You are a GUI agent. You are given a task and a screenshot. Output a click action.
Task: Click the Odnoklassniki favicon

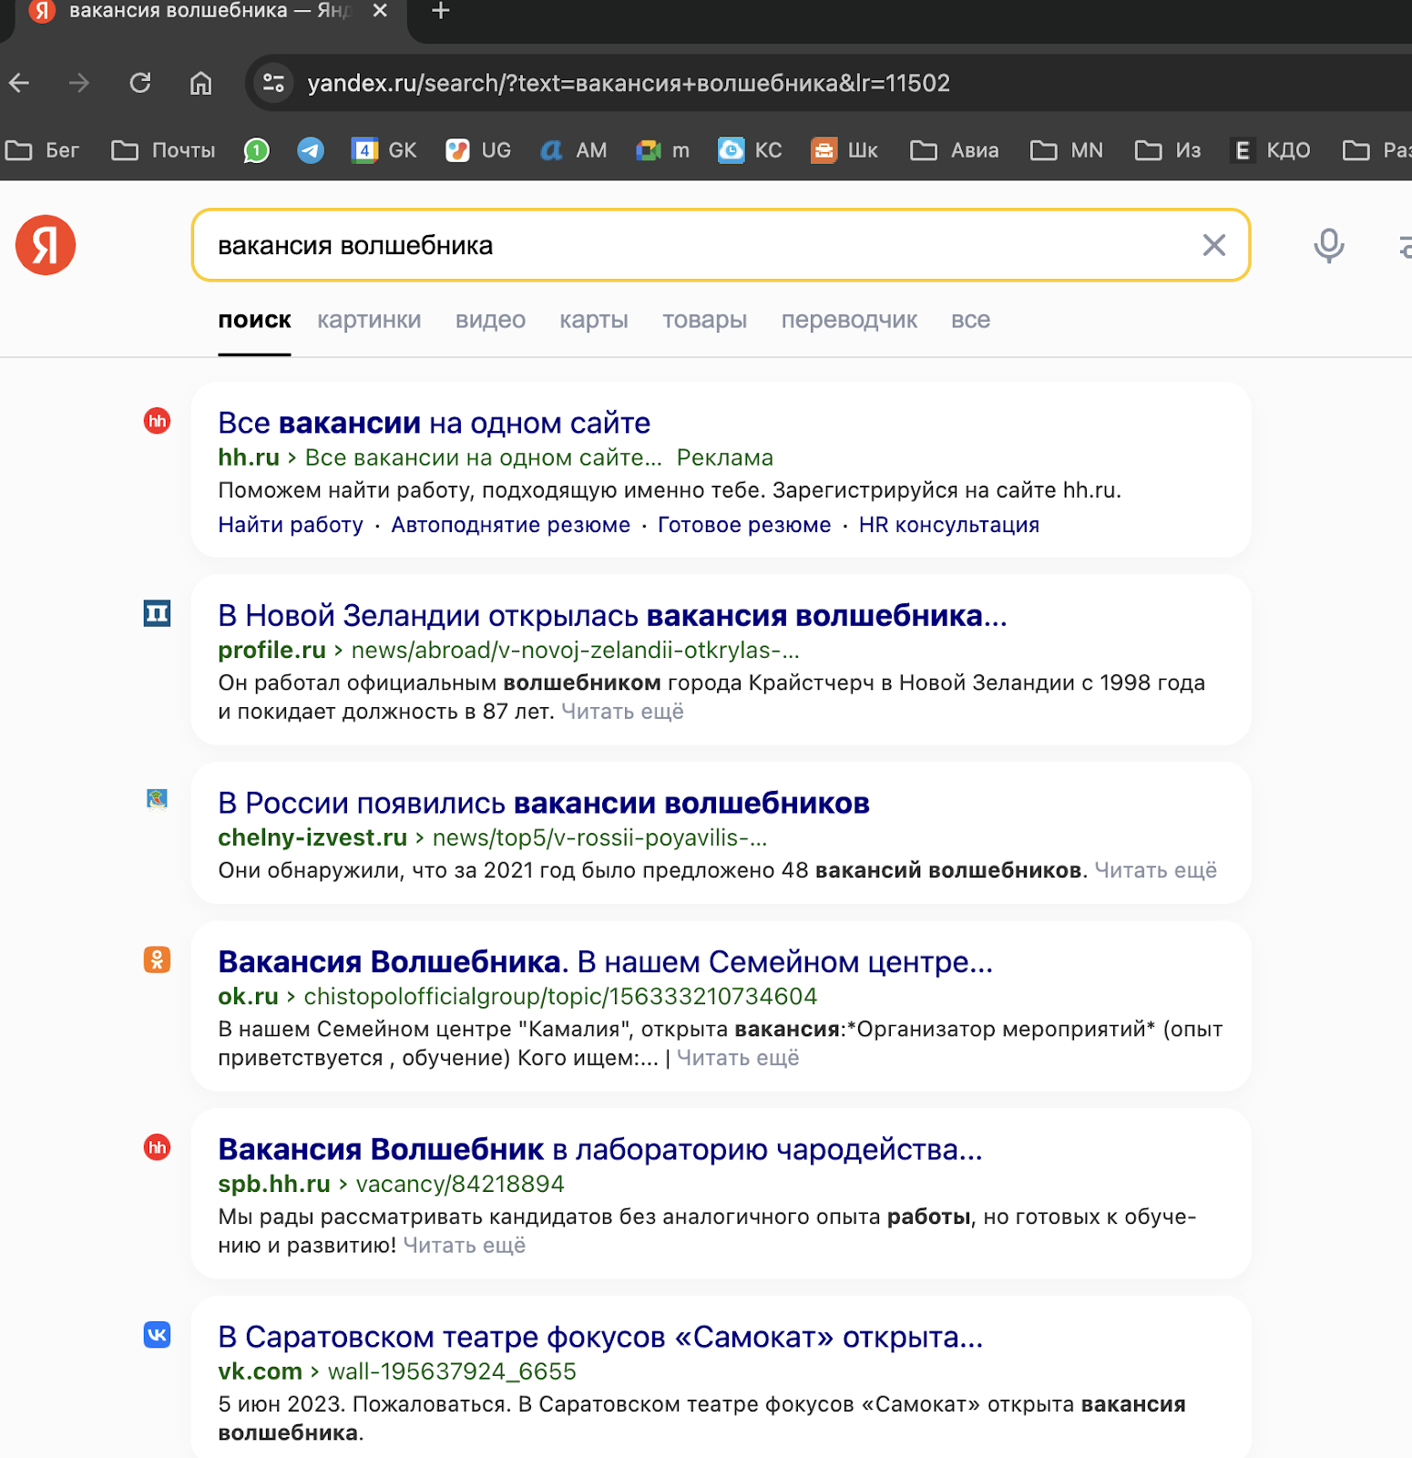coord(158,960)
